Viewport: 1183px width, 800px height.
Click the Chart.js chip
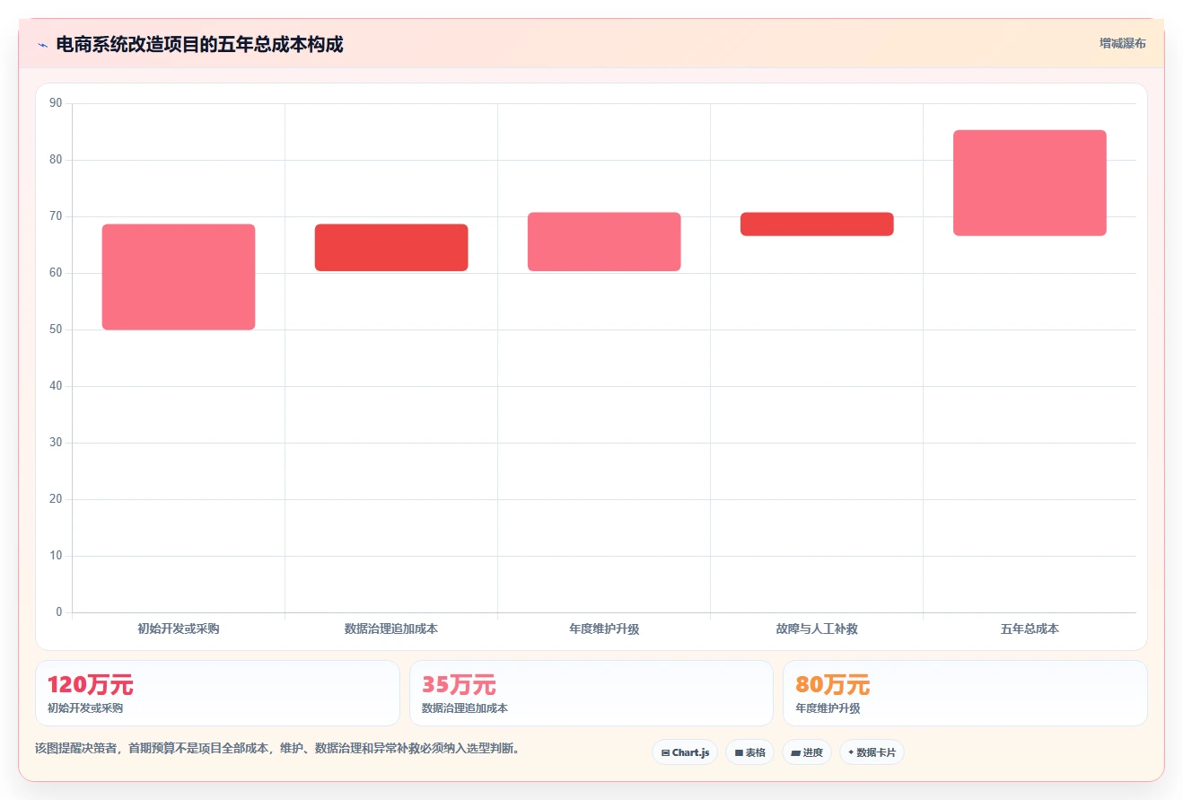[x=685, y=752]
